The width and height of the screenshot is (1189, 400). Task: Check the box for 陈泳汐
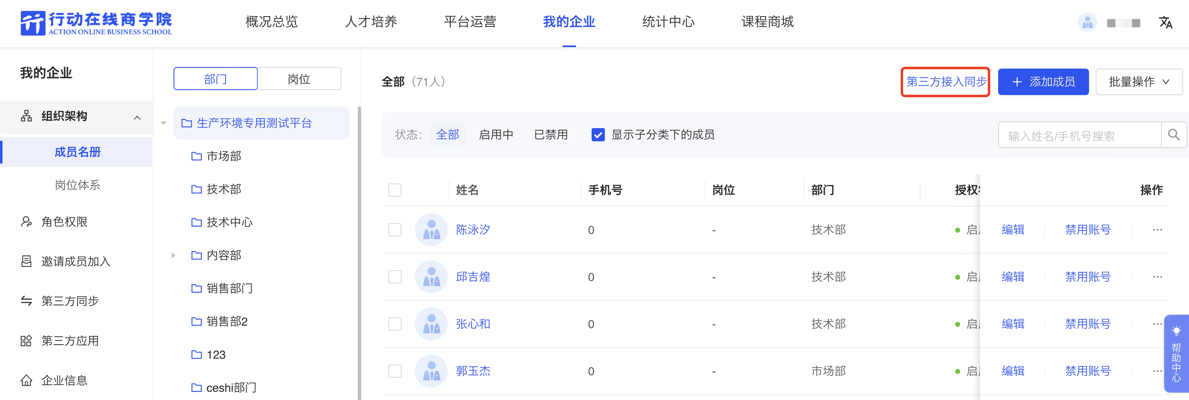pos(395,230)
